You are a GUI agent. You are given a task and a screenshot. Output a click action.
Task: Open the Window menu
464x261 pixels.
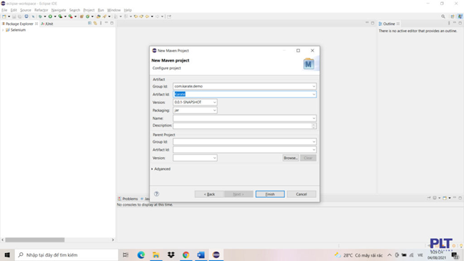pos(114,10)
